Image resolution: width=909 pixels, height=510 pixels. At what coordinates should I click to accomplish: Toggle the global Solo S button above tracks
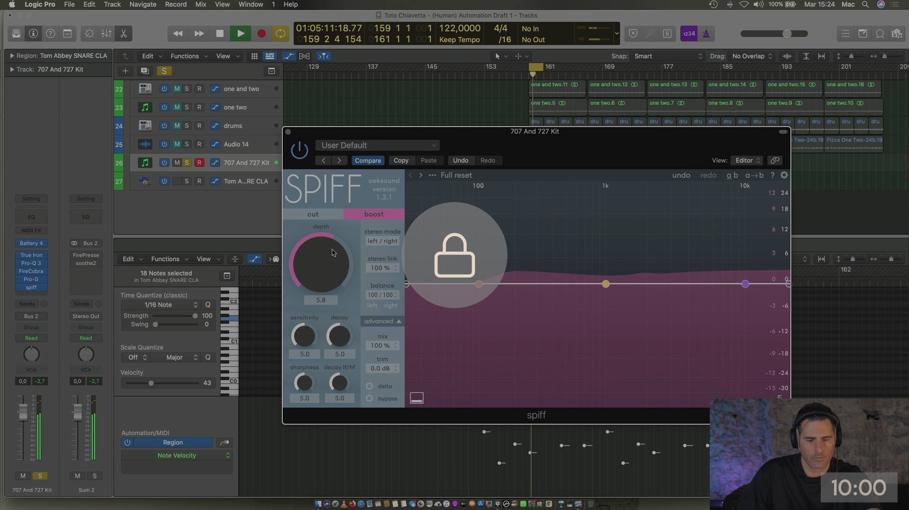(164, 71)
